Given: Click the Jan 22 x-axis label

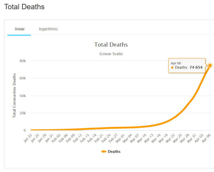Looking at the screenshot, I should (x=28, y=138).
